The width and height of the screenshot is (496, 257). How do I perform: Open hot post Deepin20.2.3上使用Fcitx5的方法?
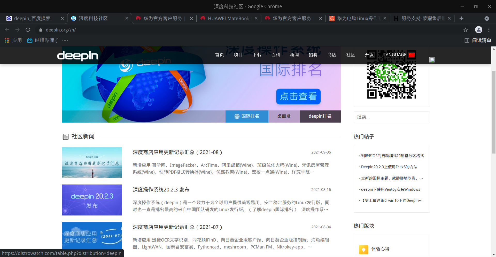point(389,167)
